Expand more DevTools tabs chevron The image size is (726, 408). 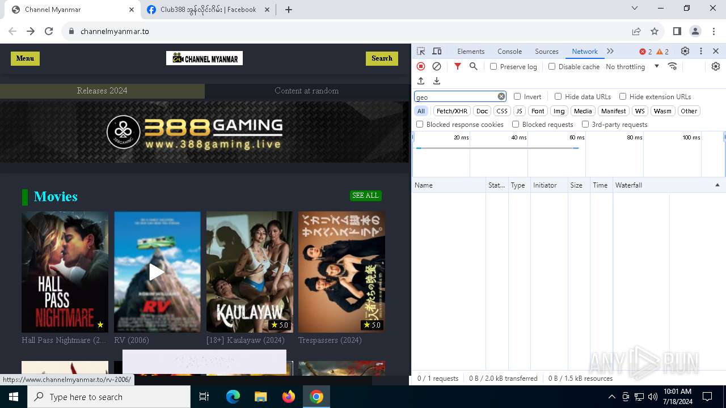[x=610, y=51]
